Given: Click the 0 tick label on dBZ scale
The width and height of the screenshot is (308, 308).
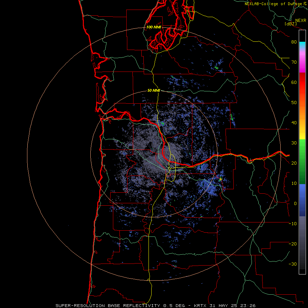Looking at the screenshot, I should click(295, 204).
